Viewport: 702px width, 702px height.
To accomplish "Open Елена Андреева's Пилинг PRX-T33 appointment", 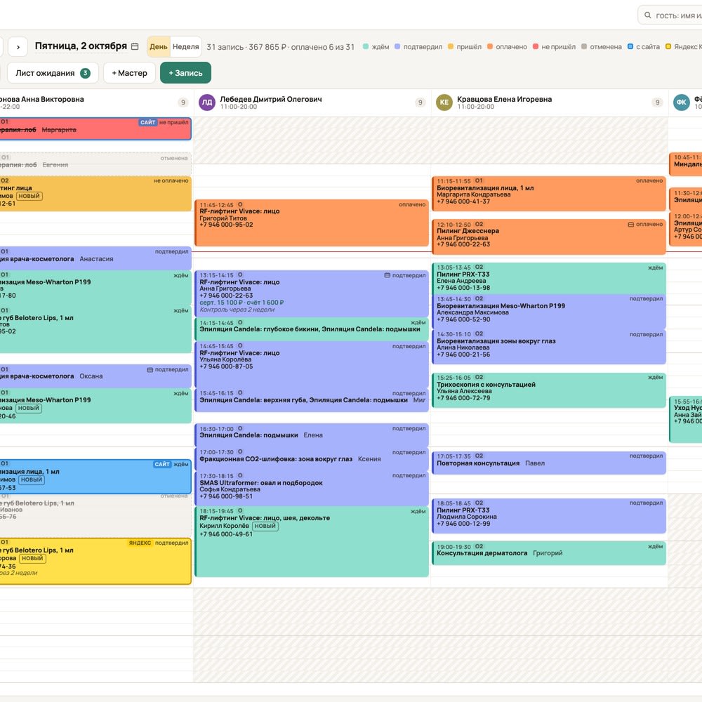I will point(549,279).
